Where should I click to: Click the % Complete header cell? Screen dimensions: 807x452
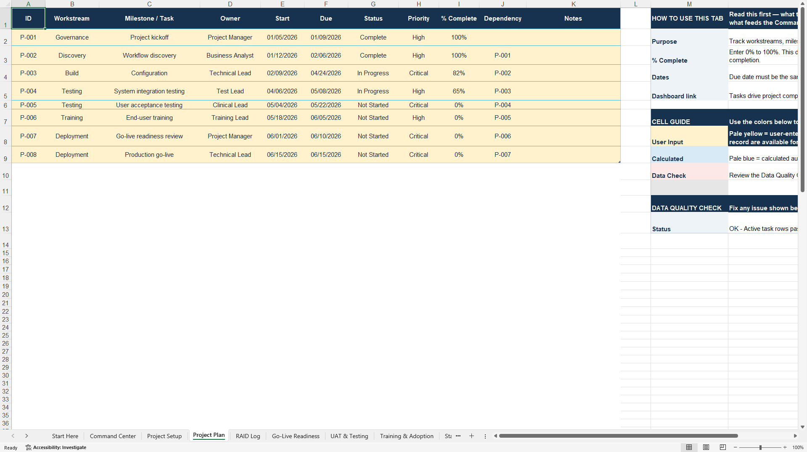[459, 19]
